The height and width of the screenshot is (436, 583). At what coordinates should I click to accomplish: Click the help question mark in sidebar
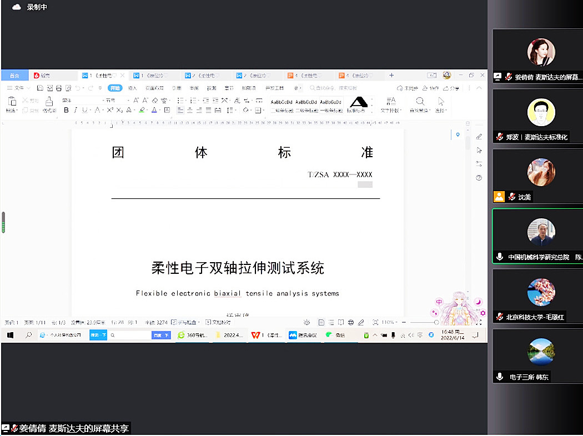(479, 178)
